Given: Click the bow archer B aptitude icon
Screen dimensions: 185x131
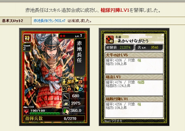Looking at the screenshot, I should pos(67,88).
